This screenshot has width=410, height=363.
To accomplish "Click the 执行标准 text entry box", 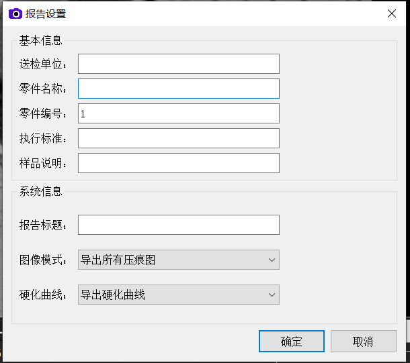I will click(x=178, y=138).
